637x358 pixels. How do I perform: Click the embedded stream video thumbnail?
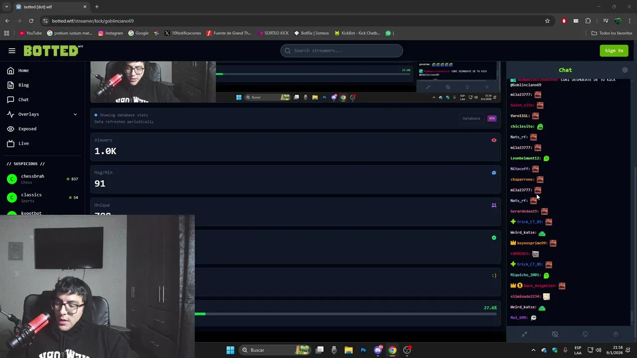tap(295, 82)
